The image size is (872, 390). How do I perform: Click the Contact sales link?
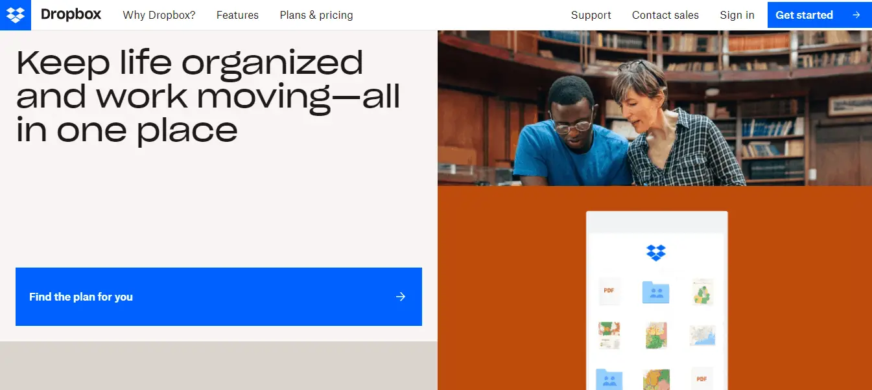tap(665, 15)
